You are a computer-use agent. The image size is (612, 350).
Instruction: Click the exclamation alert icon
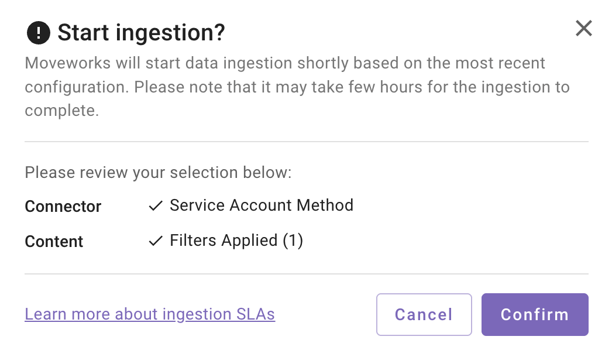point(39,33)
